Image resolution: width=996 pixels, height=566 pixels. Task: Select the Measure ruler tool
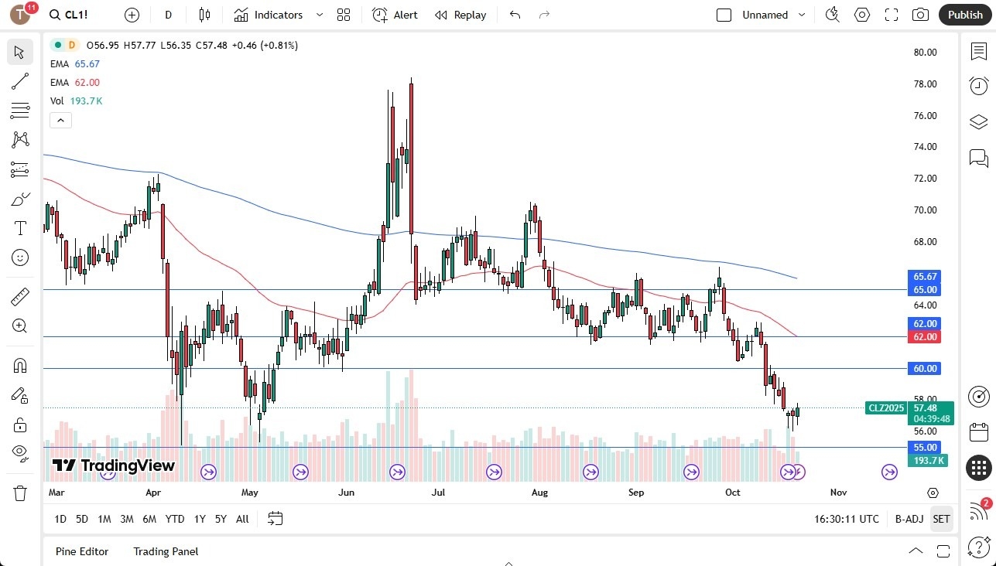tap(19, 296)
